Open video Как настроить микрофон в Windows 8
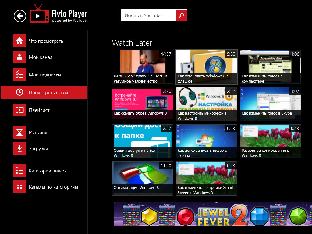312x234 pixels. click(x=207, y=104)
